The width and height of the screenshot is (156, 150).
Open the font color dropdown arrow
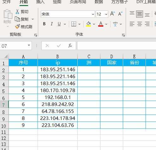[x=106, y=24]
